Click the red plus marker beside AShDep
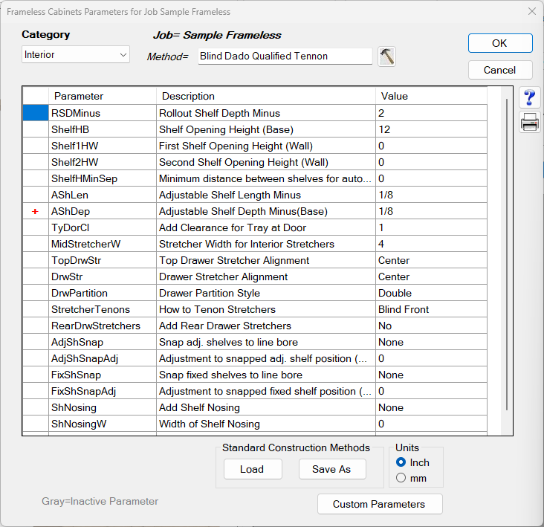 (35, 212)
